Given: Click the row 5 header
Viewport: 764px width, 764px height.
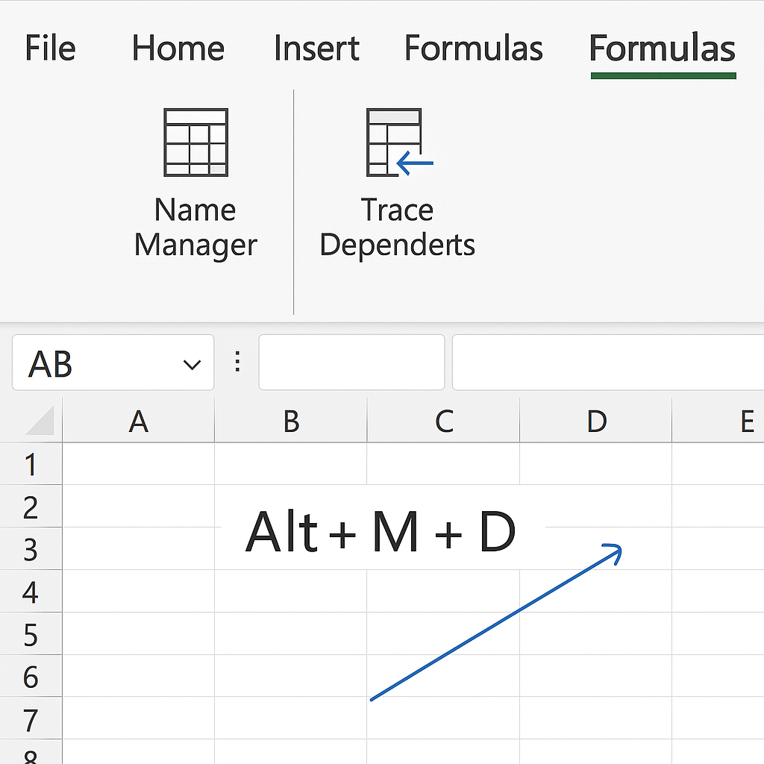Looking at the screenshot, I should (x=31, y=635).
